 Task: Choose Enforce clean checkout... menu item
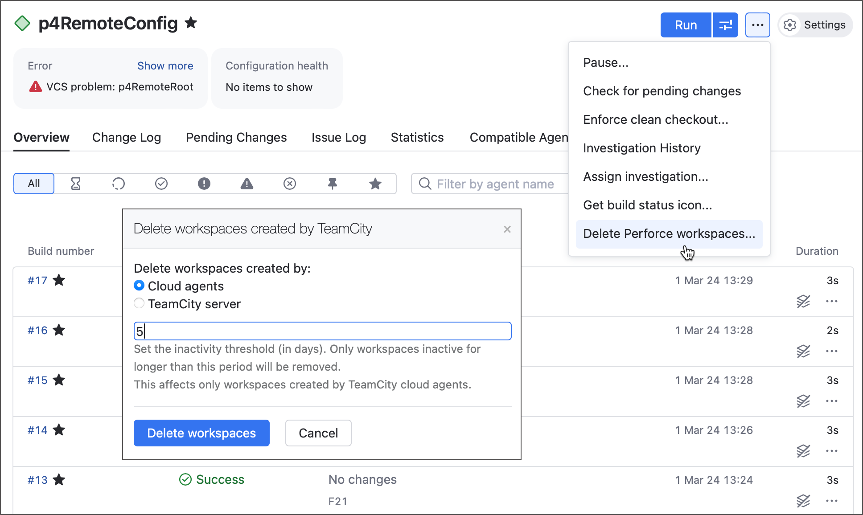point(669,119)
